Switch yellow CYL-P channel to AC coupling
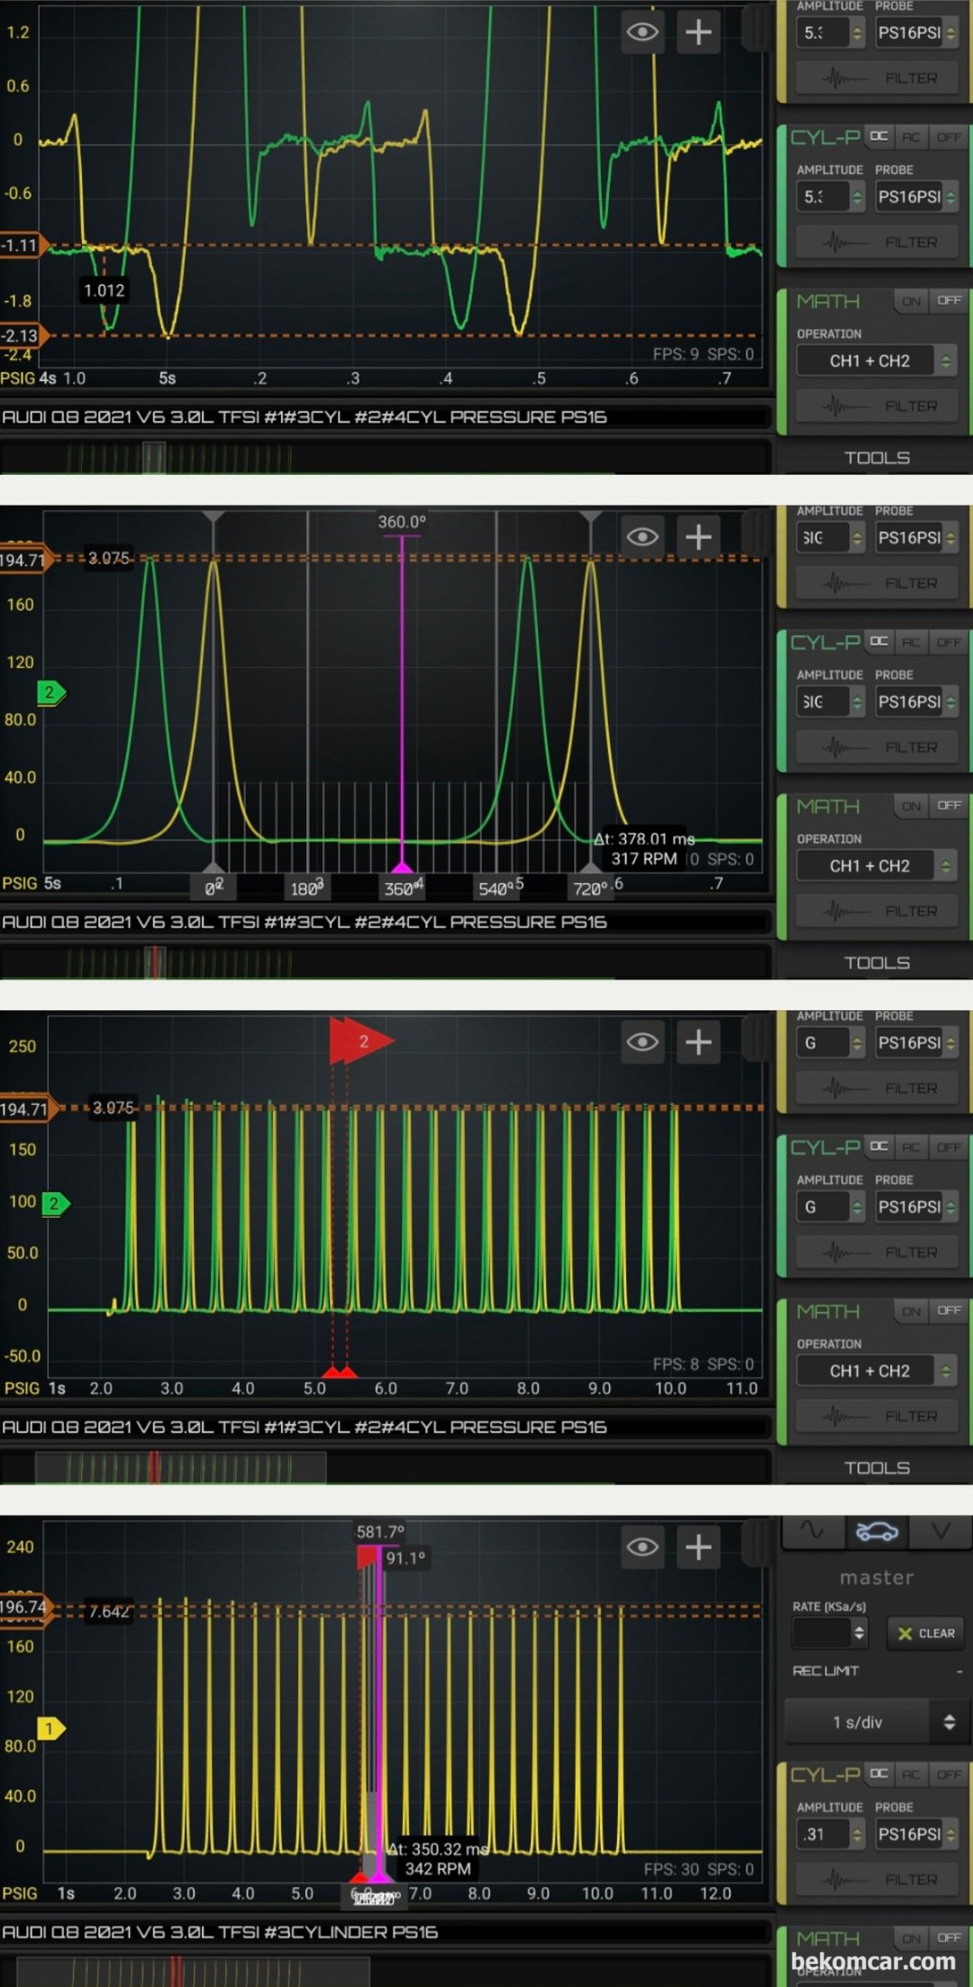 tap(911, 1774)
